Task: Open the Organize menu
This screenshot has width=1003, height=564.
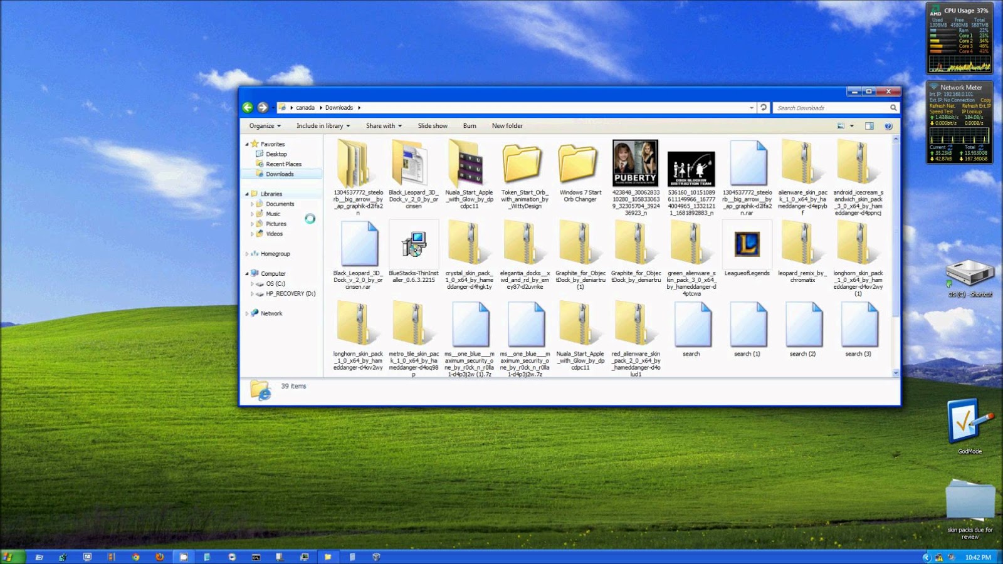Action: pos(265,126)
